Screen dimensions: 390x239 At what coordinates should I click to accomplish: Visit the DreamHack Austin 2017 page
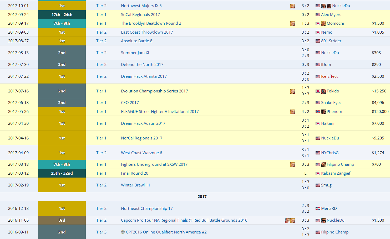143,123
